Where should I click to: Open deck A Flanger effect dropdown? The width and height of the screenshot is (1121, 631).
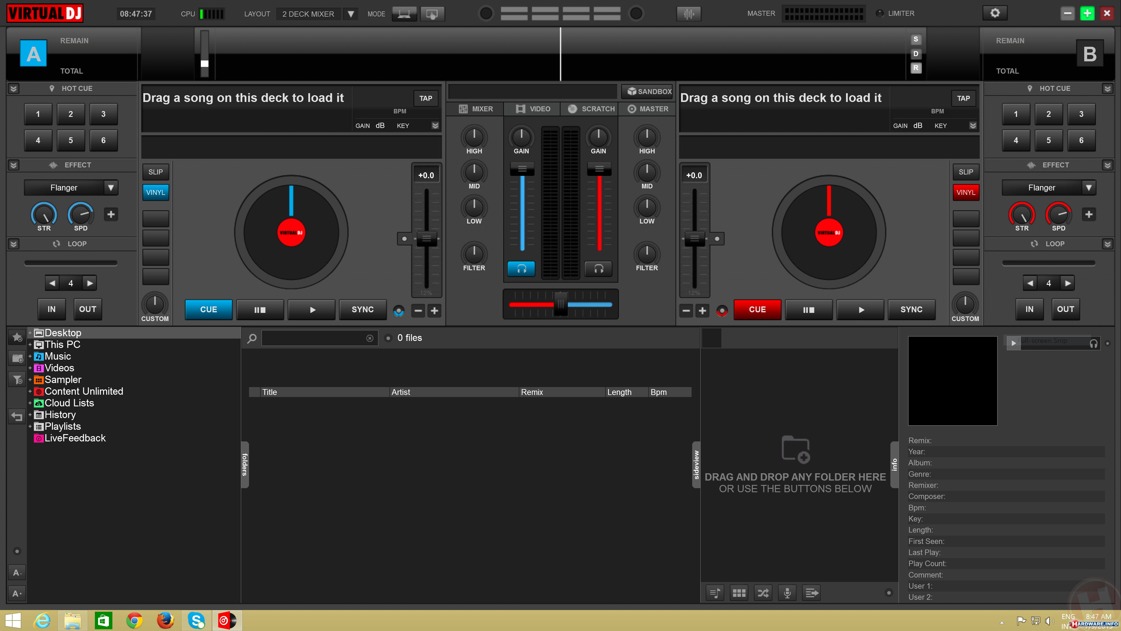tap(111, 188)
